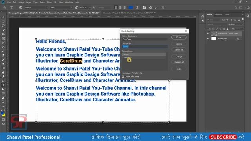
Task: Open the font family dropdown
Action: (36, 7)
